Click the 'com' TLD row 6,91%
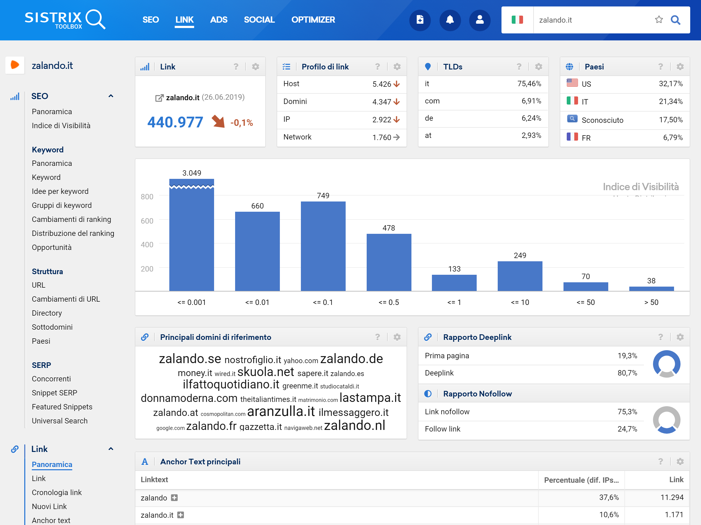The width and height of the screenshot is (701, 525). click(x=483, y=101)
